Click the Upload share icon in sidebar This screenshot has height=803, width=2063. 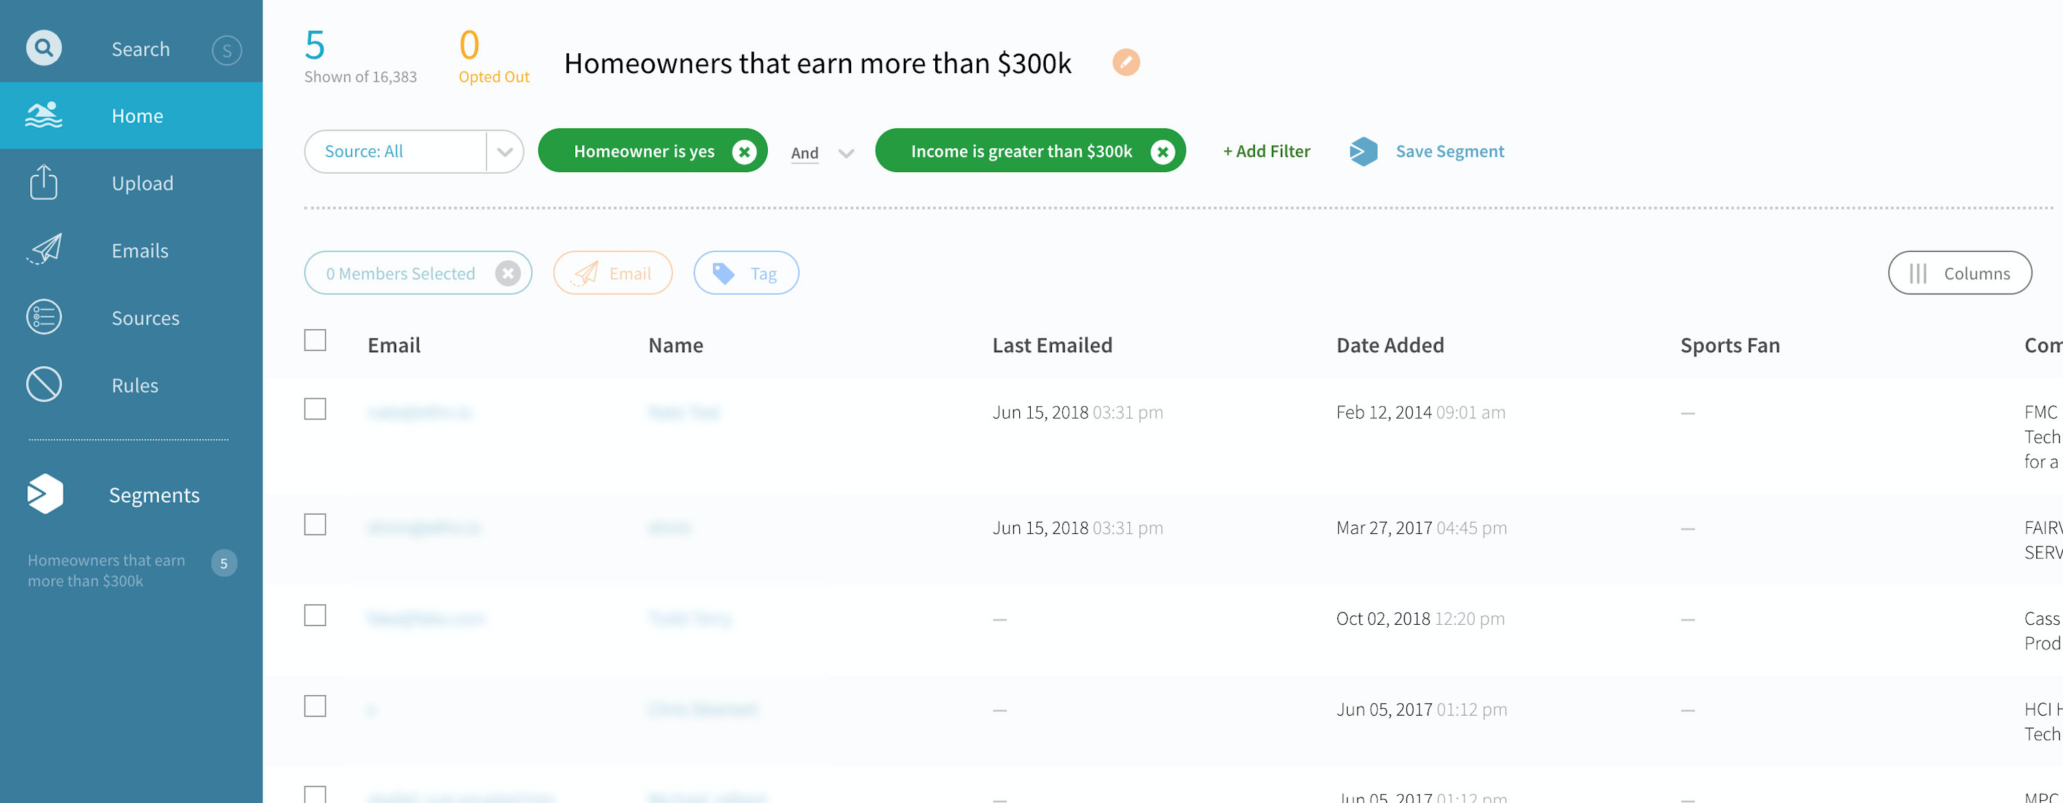click(x=44, y=182)
